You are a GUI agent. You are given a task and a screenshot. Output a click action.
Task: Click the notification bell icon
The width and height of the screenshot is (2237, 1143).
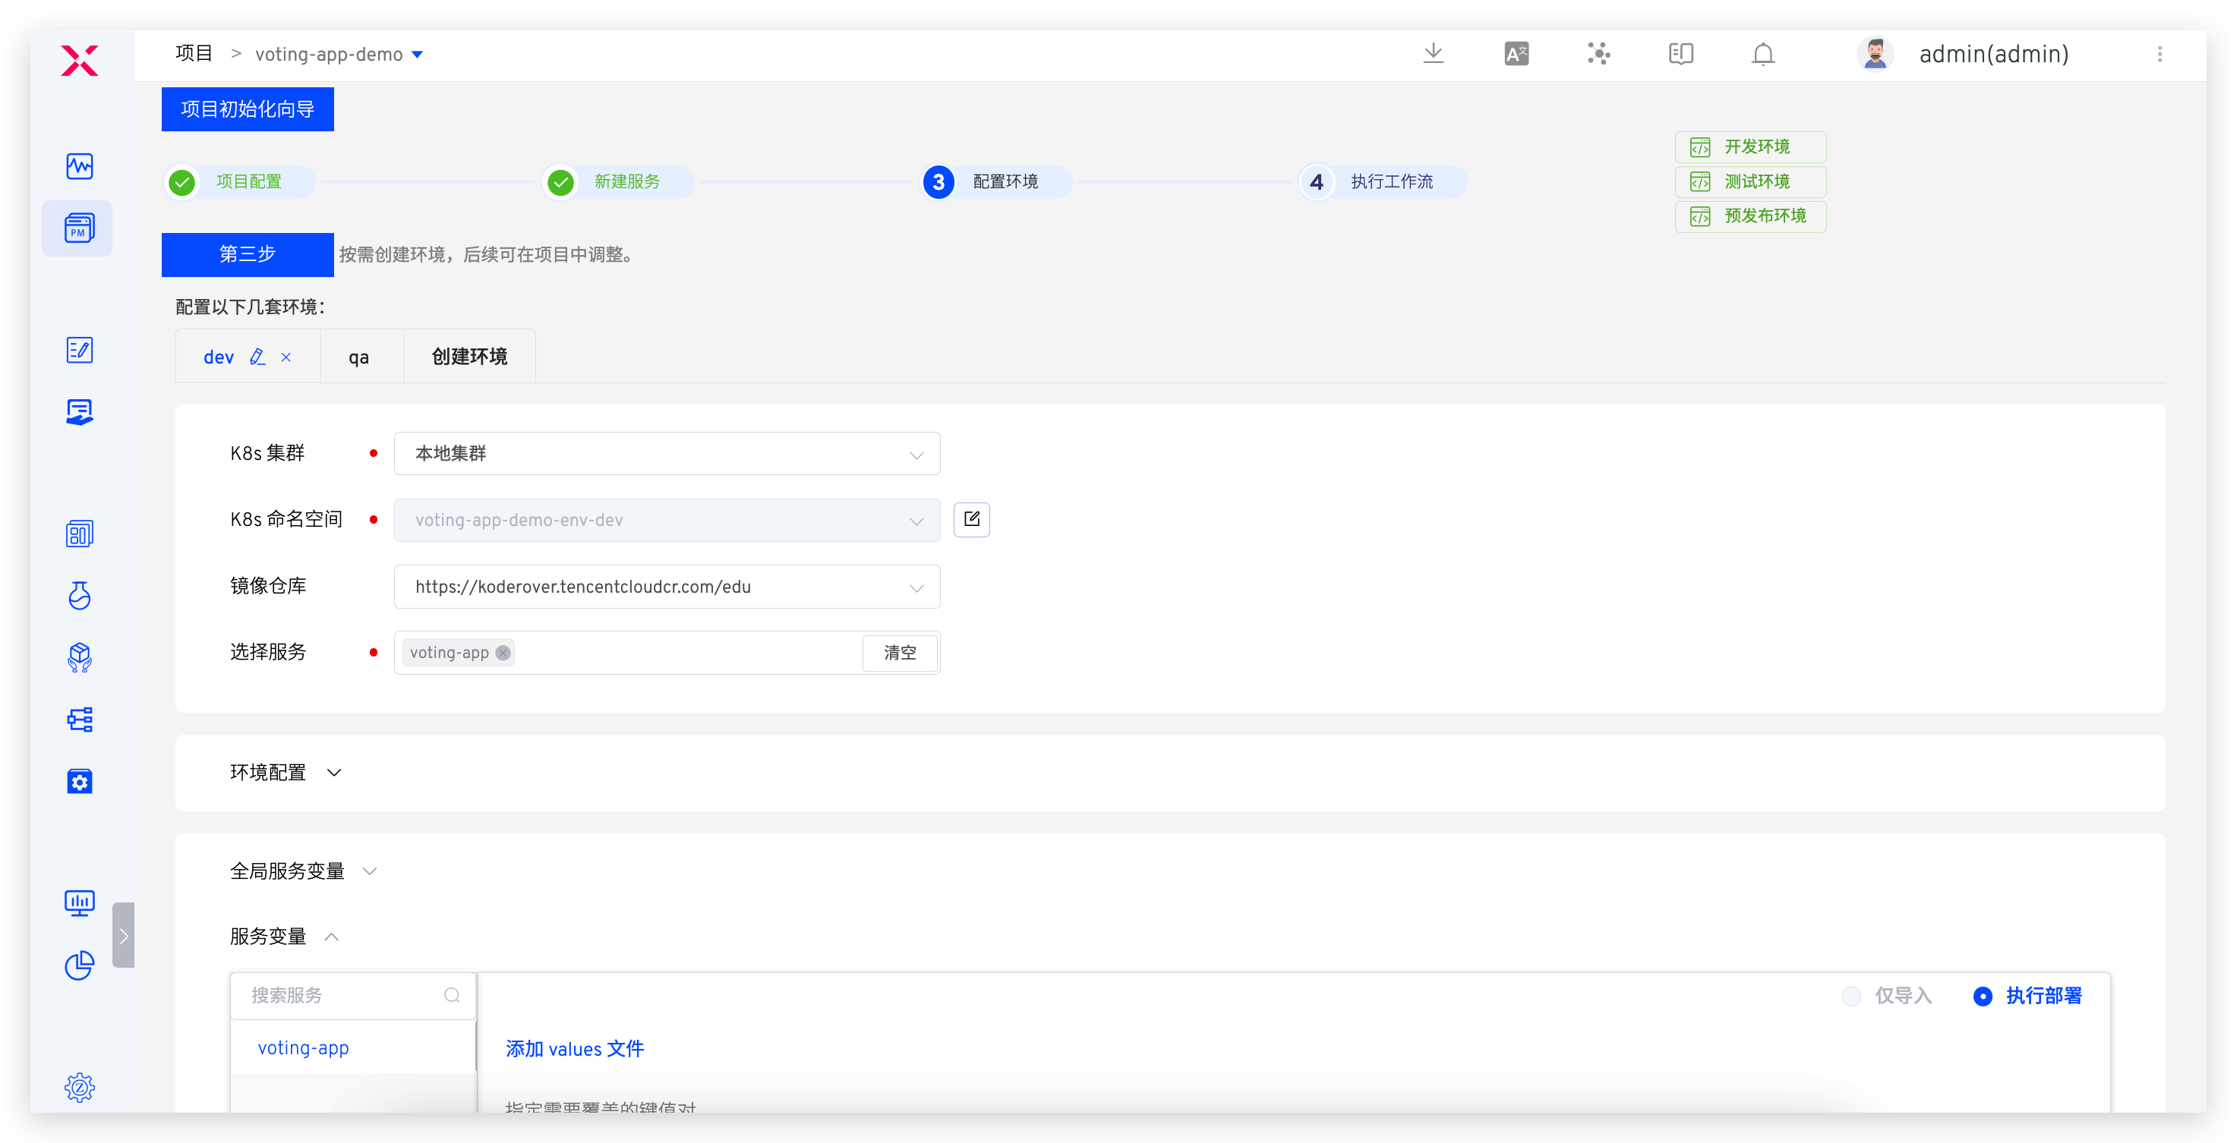[x=1763, y=54]
